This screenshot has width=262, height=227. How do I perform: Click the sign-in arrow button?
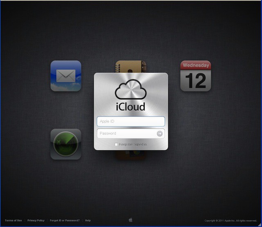click(x=160, y=133)
